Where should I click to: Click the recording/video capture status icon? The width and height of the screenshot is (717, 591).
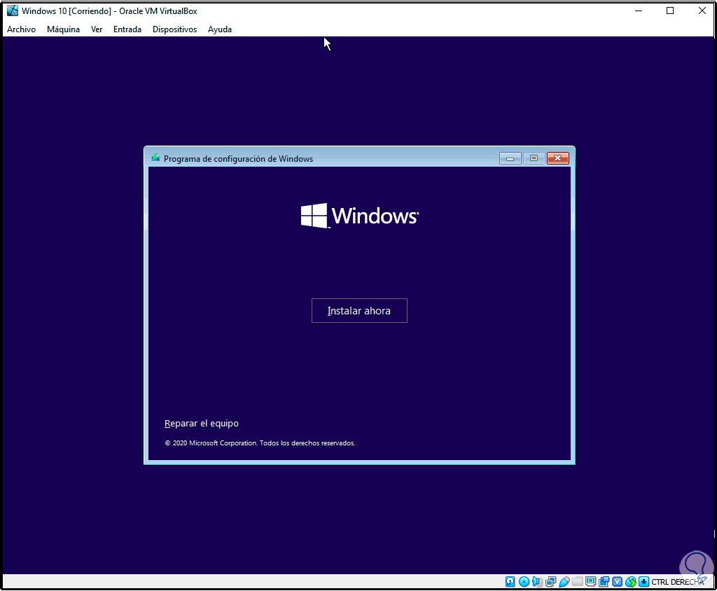[x=604, y=581]
